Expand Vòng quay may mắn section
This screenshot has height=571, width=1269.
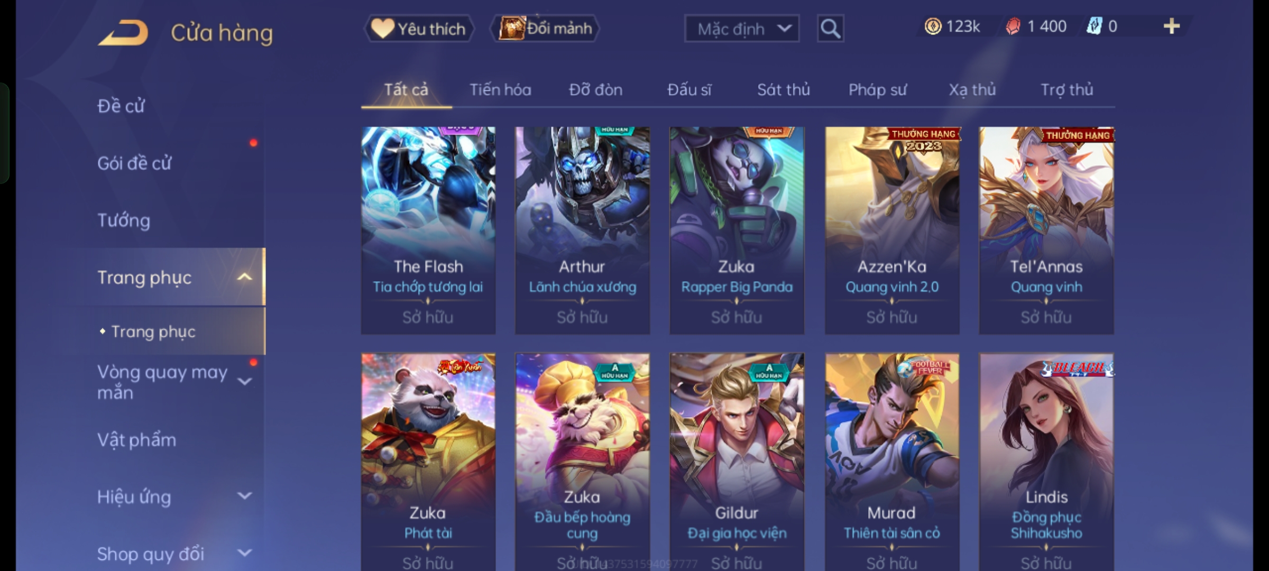point(244,381)
